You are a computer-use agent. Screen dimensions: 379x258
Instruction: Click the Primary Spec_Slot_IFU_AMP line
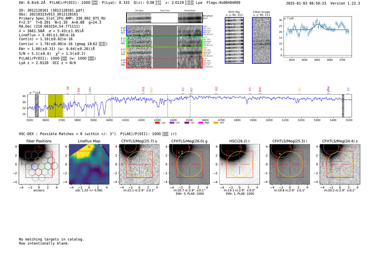click(x=62, y=18)
